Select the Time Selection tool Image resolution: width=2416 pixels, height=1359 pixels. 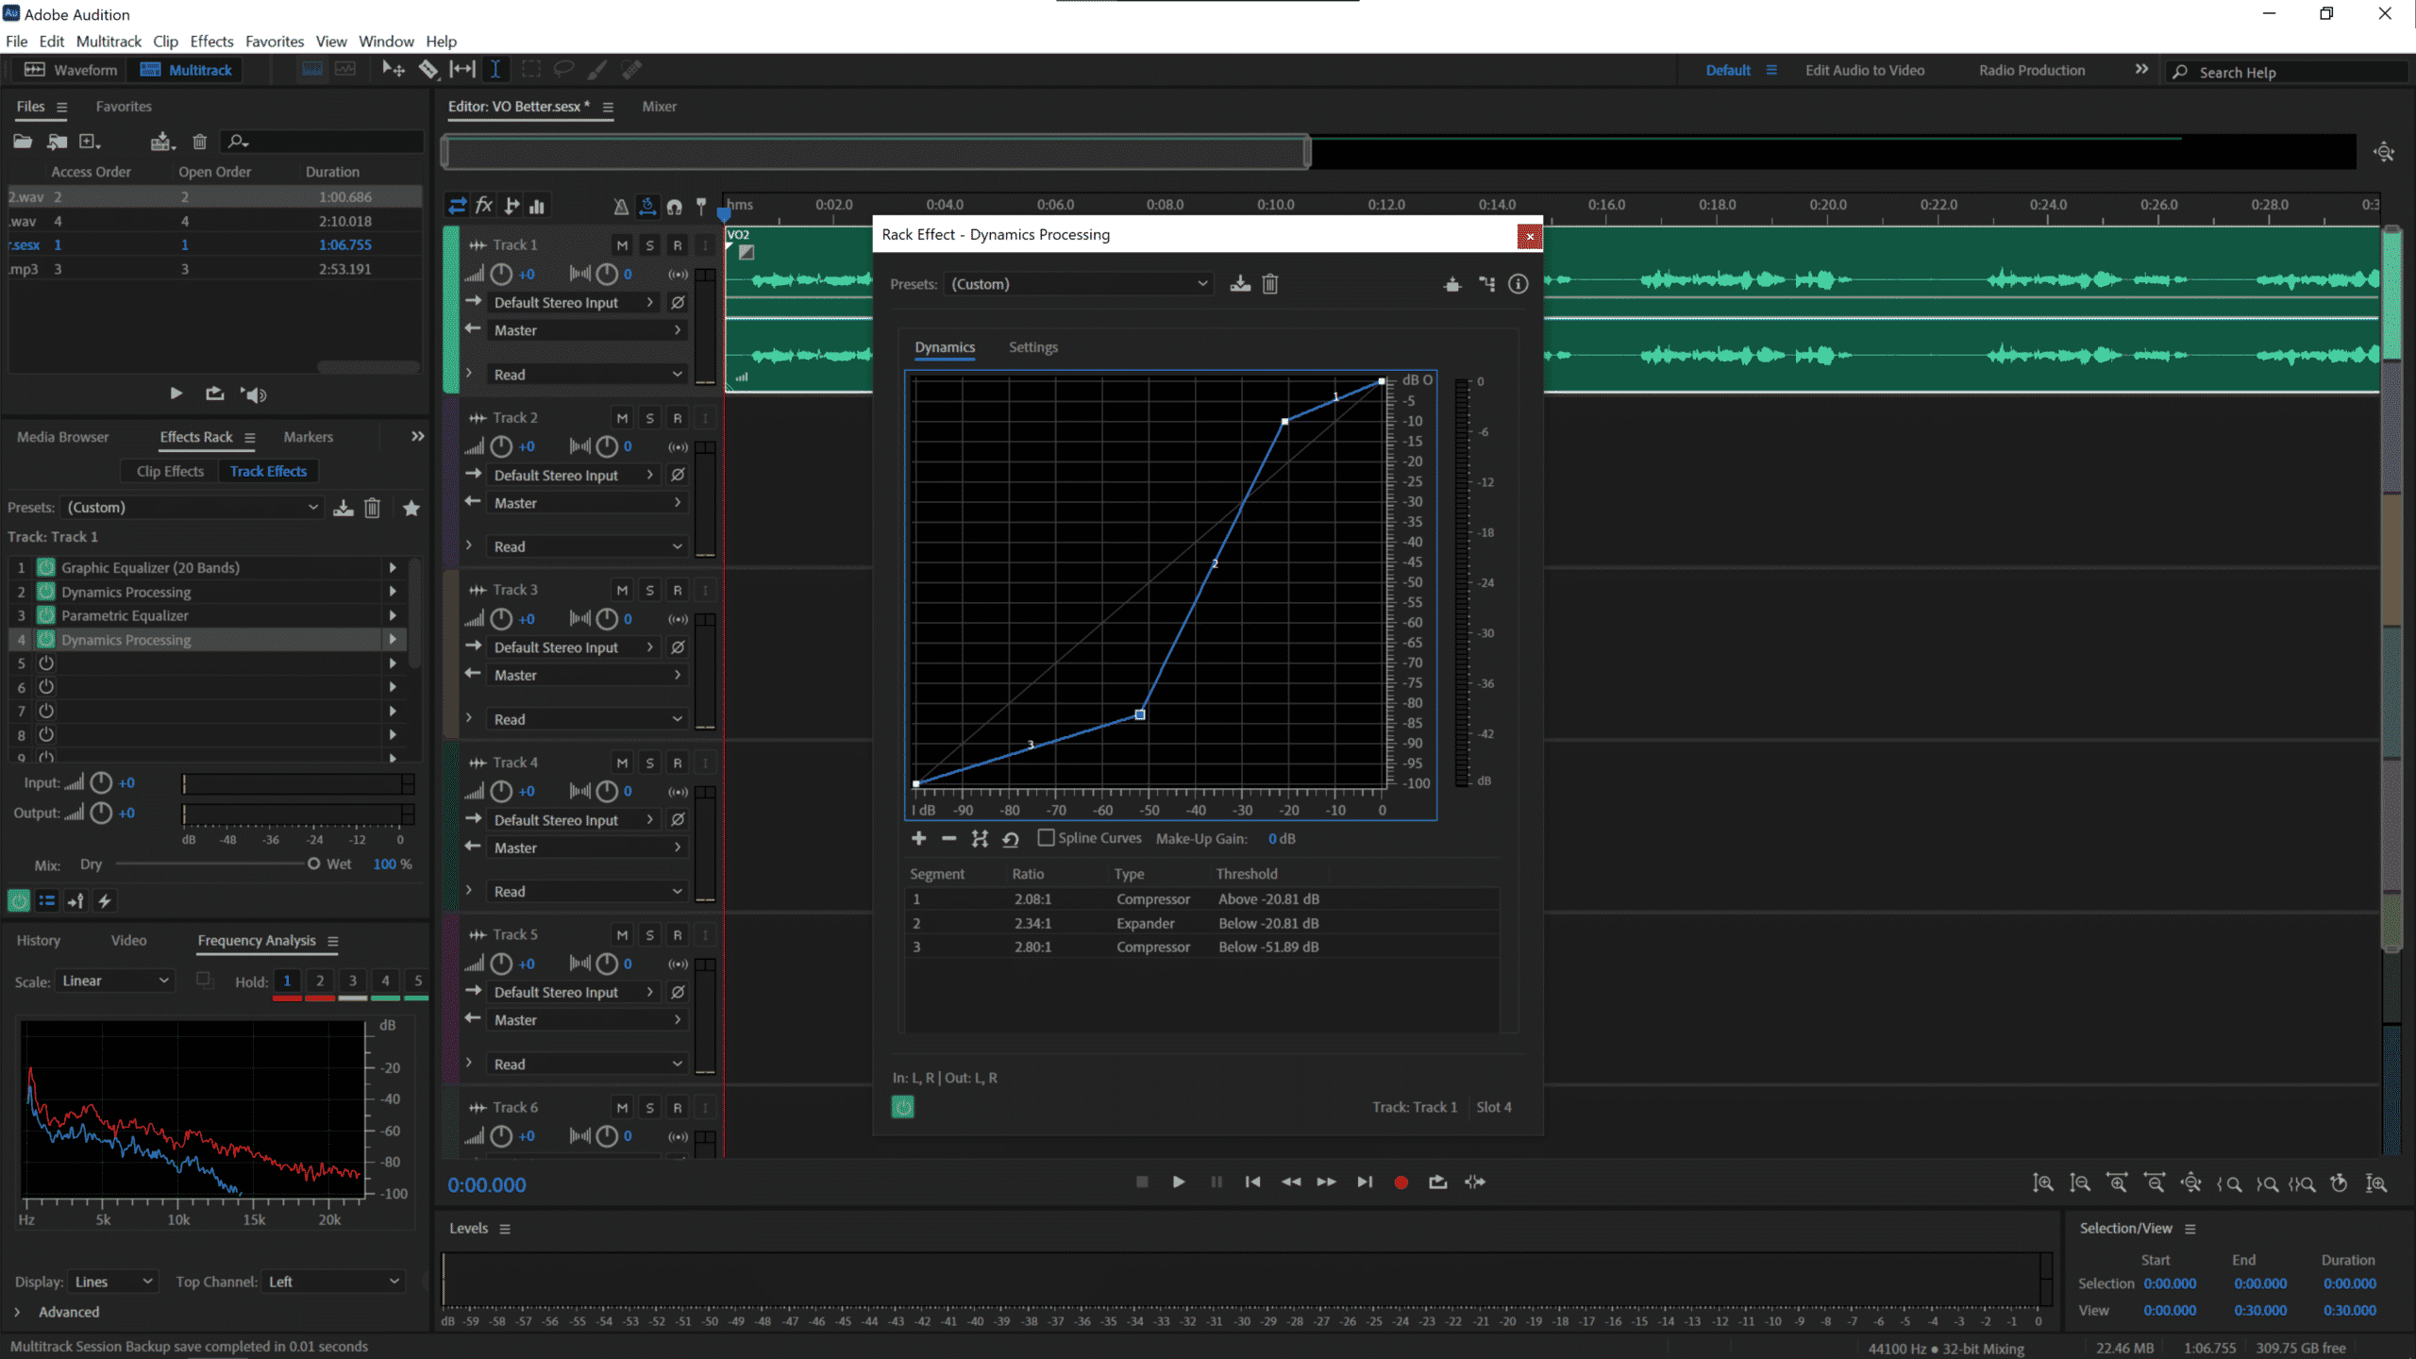(495, 69)
